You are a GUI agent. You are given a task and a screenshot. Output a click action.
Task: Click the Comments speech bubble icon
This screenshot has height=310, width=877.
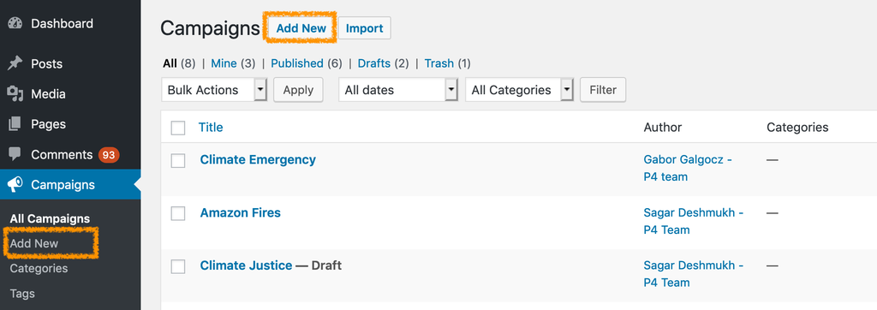[15, 154]
